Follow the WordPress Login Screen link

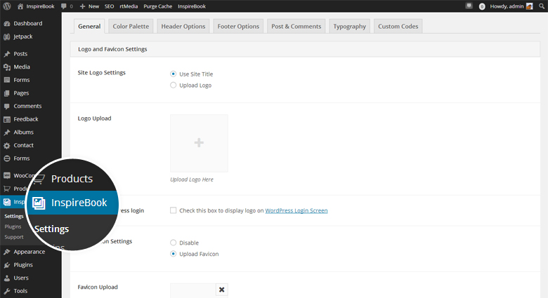pos(296,210)
